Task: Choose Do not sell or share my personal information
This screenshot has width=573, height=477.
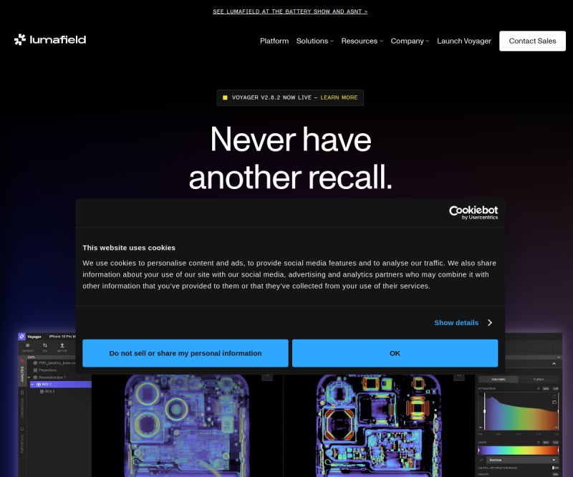Action: (x=186, y=353)
